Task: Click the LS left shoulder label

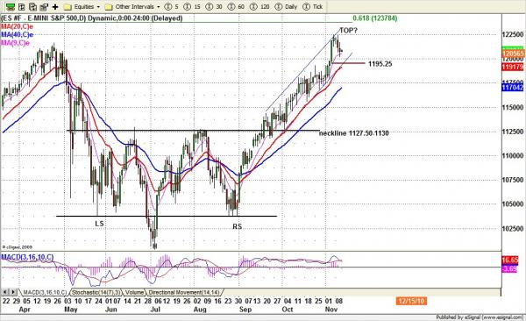Action: 99,224
